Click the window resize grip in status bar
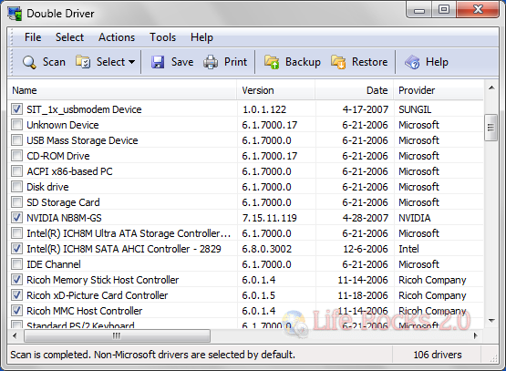The width and height of the screenshot is (506, 371). click(493, 358)
